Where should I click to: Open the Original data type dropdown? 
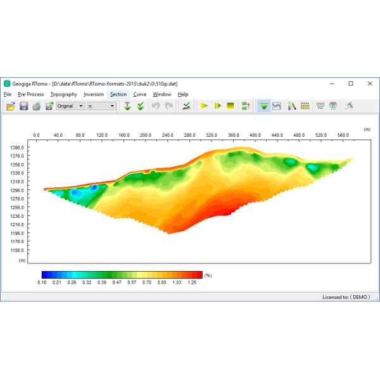70,106
